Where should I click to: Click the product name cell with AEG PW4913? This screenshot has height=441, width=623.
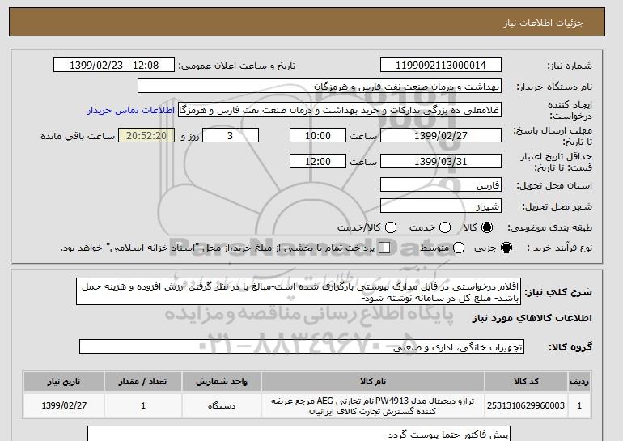pos(373,405)
